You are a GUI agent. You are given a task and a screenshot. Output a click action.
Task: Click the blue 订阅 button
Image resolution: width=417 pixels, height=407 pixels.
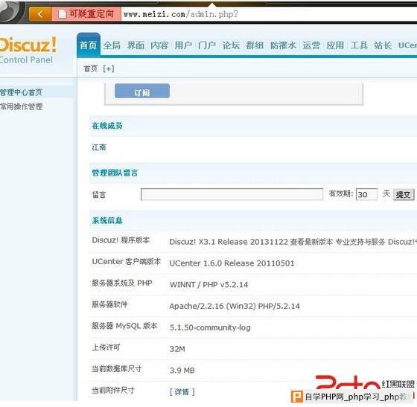pyautogui.click(x=142, y=91)
